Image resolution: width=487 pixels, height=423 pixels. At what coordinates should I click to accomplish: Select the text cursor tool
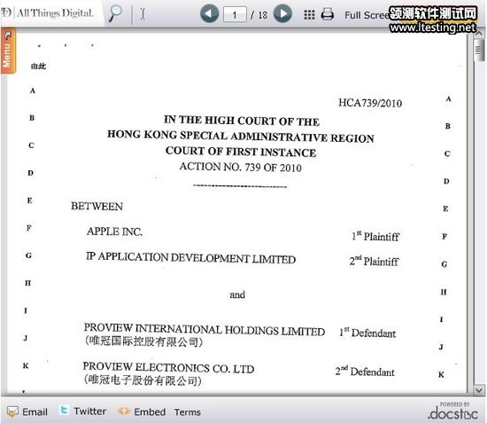[143, 14]
